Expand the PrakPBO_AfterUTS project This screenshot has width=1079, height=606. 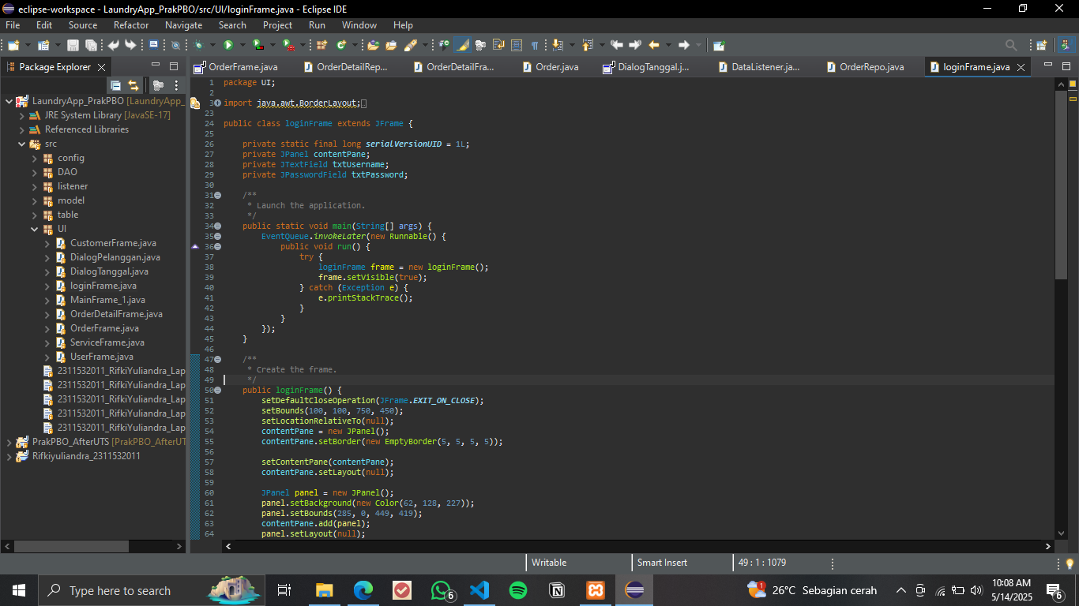pyautogui.click(x=9, y=442)
